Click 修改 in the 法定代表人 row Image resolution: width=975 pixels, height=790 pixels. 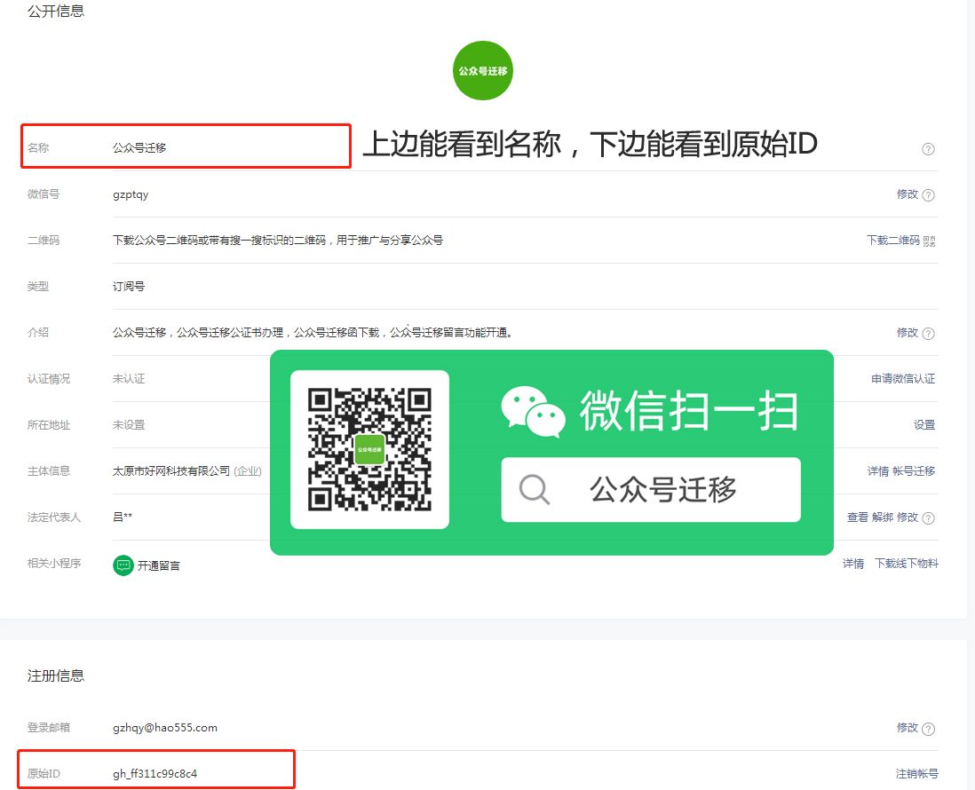pyautogui.click(x=908, y=517)
